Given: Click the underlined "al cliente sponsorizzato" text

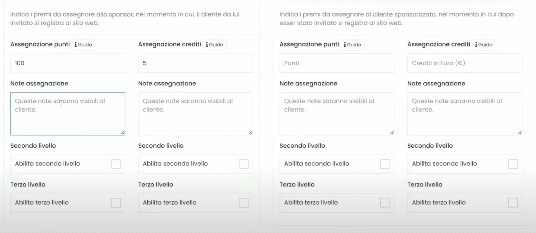Looking at the screenshot, I should point(401,14).
